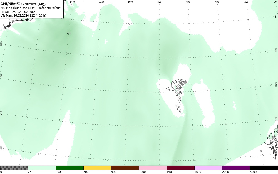The width and height of the screenshot is (278, 174).
Task: Click the legend value "1000"
Action: click(x=142, y=172)
